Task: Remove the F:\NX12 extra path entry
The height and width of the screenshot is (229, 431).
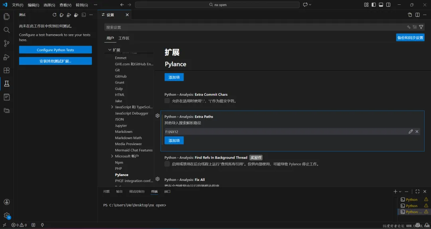Action: [417, 132]
